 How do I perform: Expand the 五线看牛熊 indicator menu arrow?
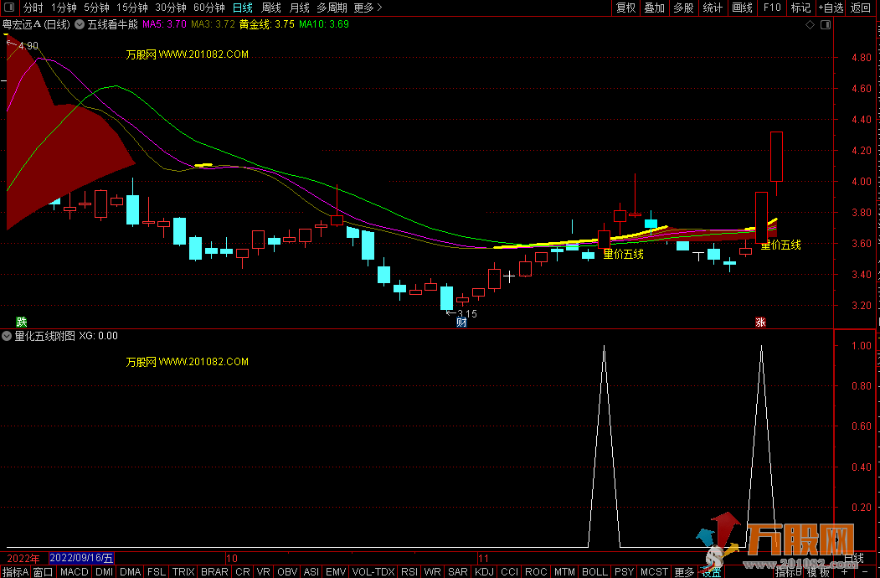click(80, 25)
